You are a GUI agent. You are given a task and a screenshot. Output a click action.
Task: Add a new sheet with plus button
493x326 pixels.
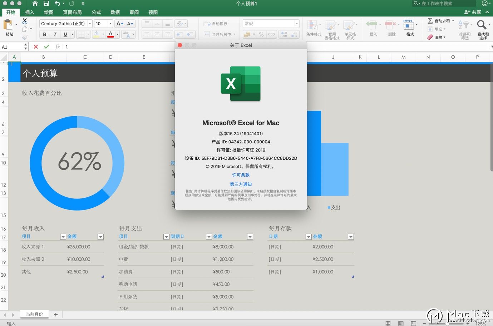coord(56,315)
